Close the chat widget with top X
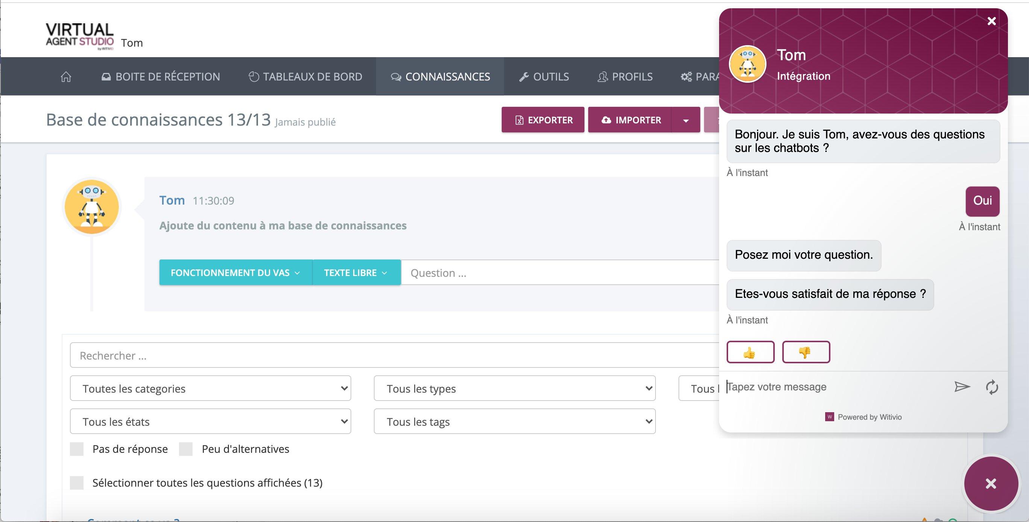 pos(991,21)
